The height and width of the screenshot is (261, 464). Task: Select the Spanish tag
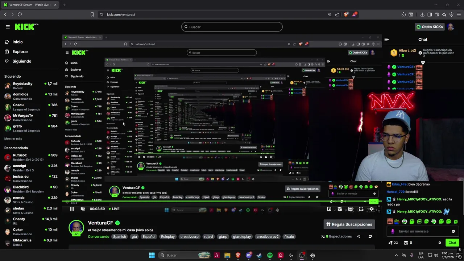pyautogui.click(x=119, y=237)
